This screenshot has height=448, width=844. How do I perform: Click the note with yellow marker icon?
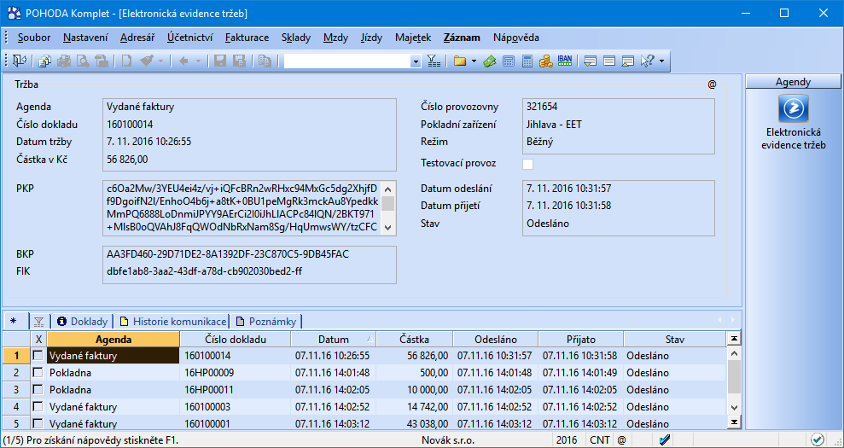point(627,61)
